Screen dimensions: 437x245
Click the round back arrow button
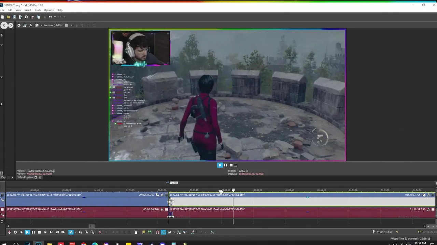pos(4,25)
